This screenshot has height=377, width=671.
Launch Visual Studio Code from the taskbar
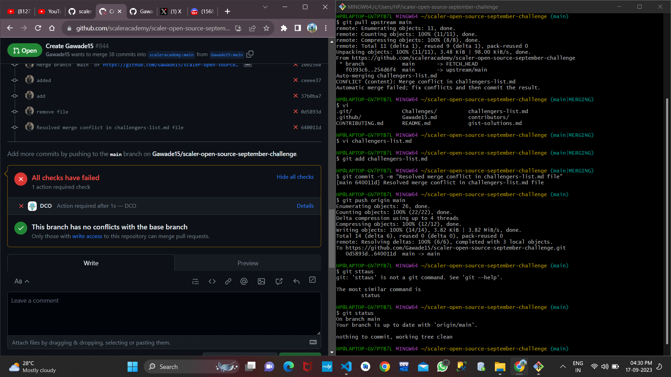point(346,367)
